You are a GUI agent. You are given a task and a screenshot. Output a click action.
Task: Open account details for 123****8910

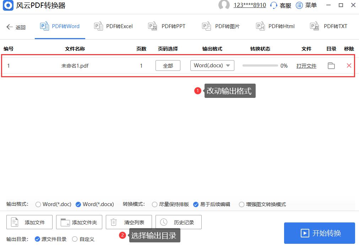250,5
